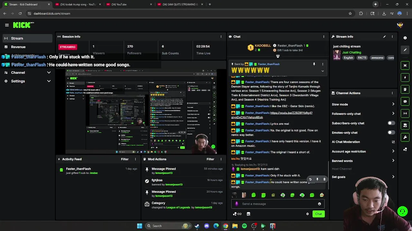Open Slow mode options
Image resolution: width=412 pixels, height=231 pixels.
click(x=363, y=104)
